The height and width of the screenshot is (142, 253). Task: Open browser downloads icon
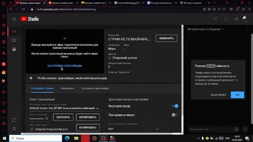[237, 9]
